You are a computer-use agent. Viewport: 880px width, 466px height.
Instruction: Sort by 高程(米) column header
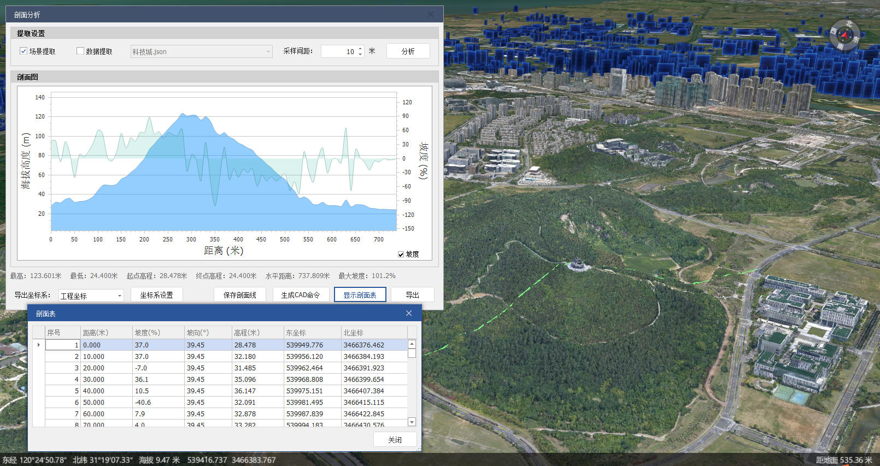tap(258, 333)
